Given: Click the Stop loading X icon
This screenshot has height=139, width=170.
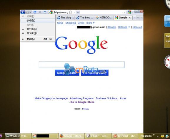Looking at the screenshot, I should click(x=40, y=12).
